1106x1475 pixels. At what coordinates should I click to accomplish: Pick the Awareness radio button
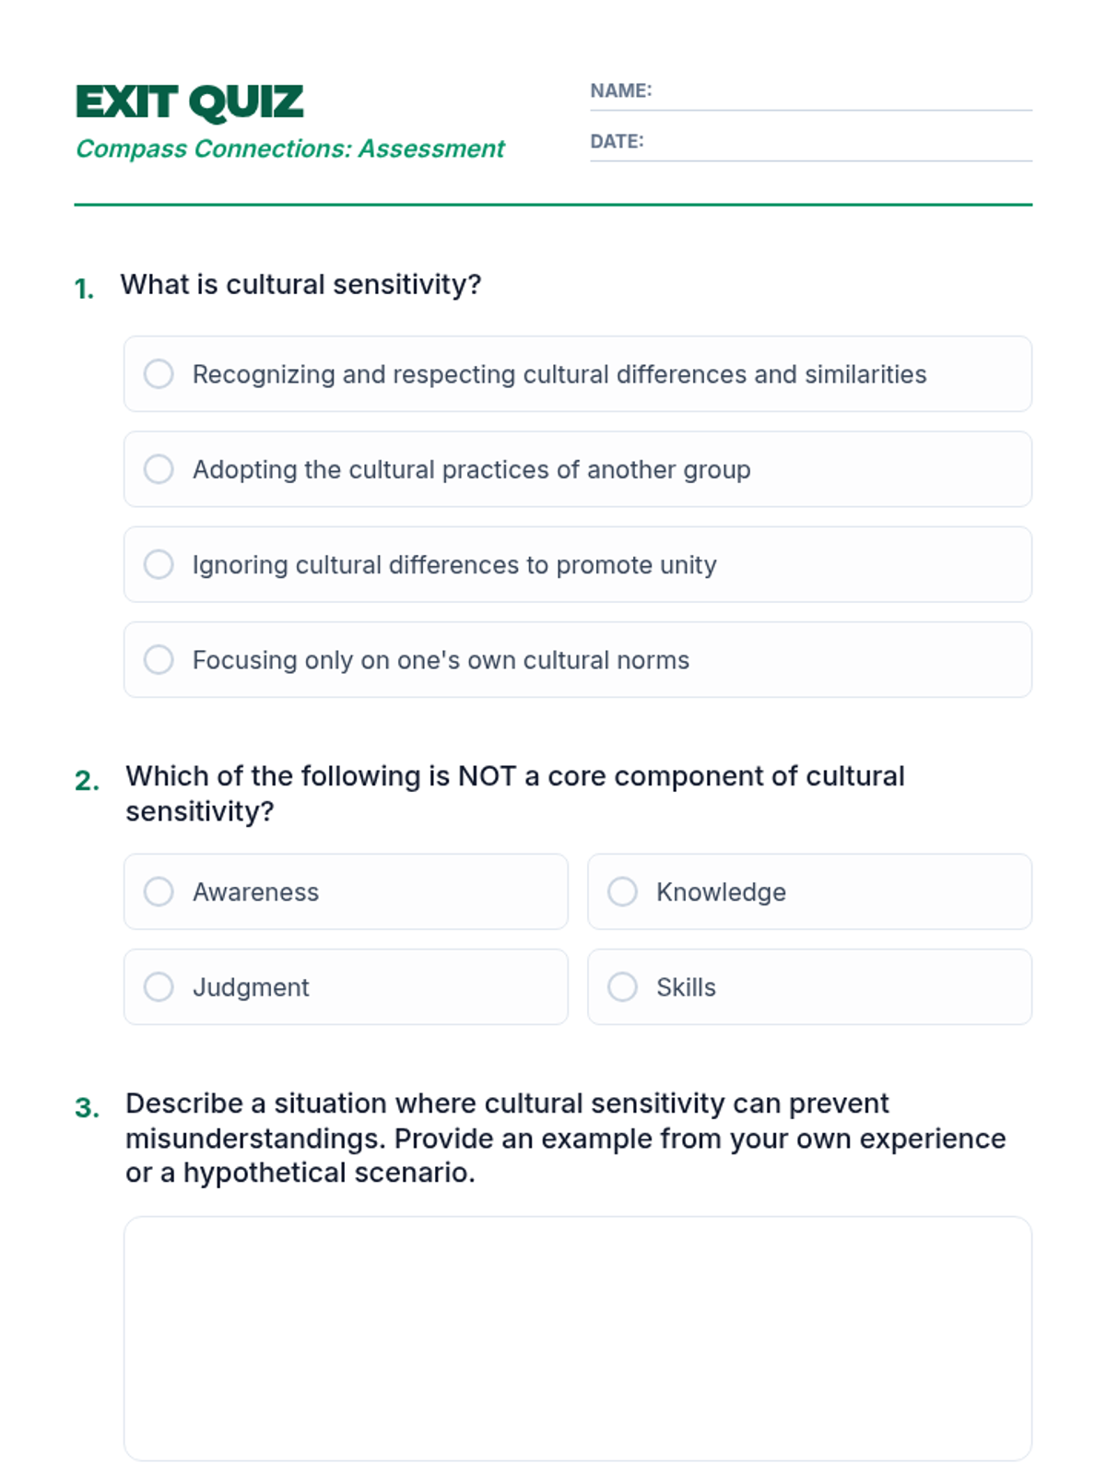coord(159,891)
